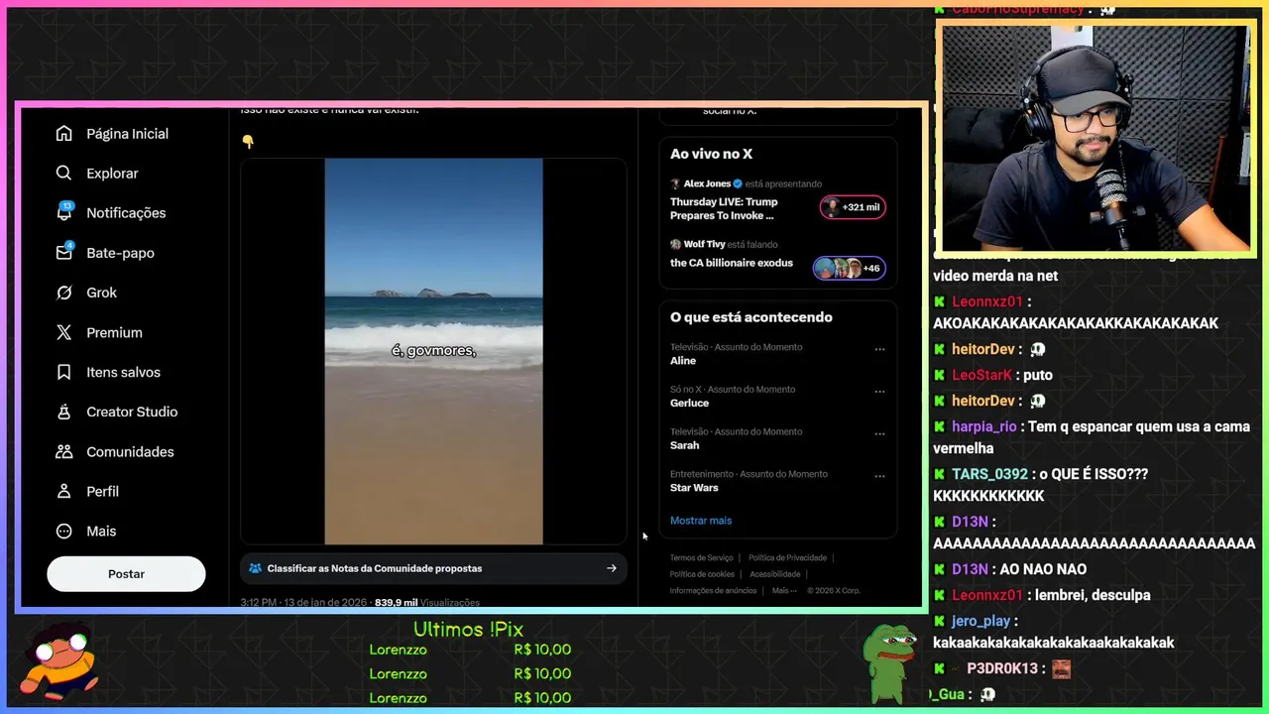1269x714 pixels.
Task: Click chat username TARS_0392
Action: click(989, 474)
